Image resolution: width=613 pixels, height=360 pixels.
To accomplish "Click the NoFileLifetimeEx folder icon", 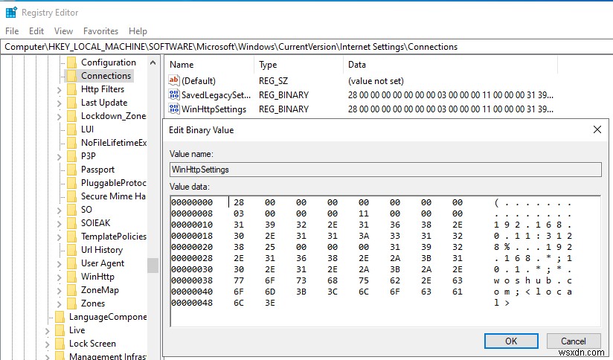I will point(72,142).
